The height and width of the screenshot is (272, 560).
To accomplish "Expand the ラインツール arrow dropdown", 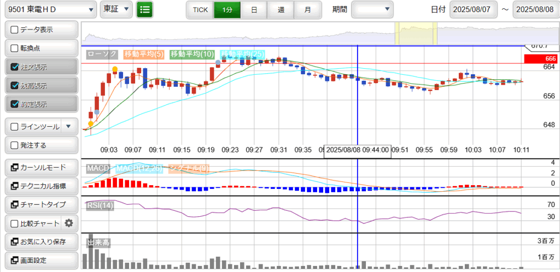I will coord(68,127).
